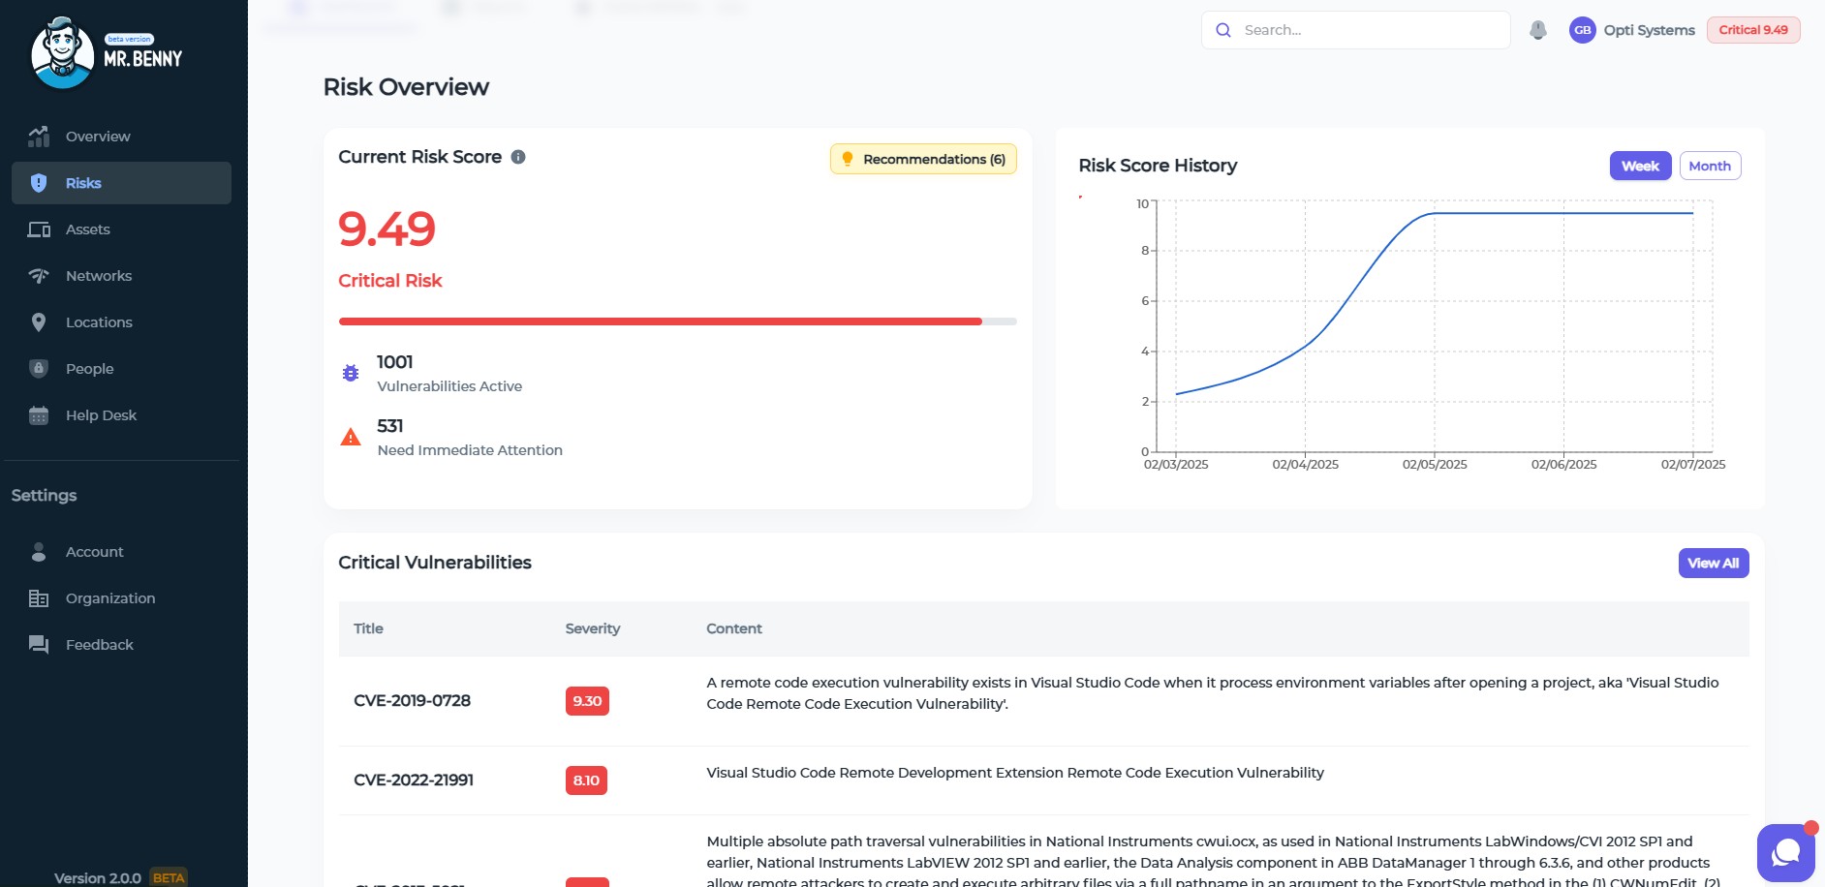
Task: Open the Help Desk page
Action: click(x=101, y=415)
